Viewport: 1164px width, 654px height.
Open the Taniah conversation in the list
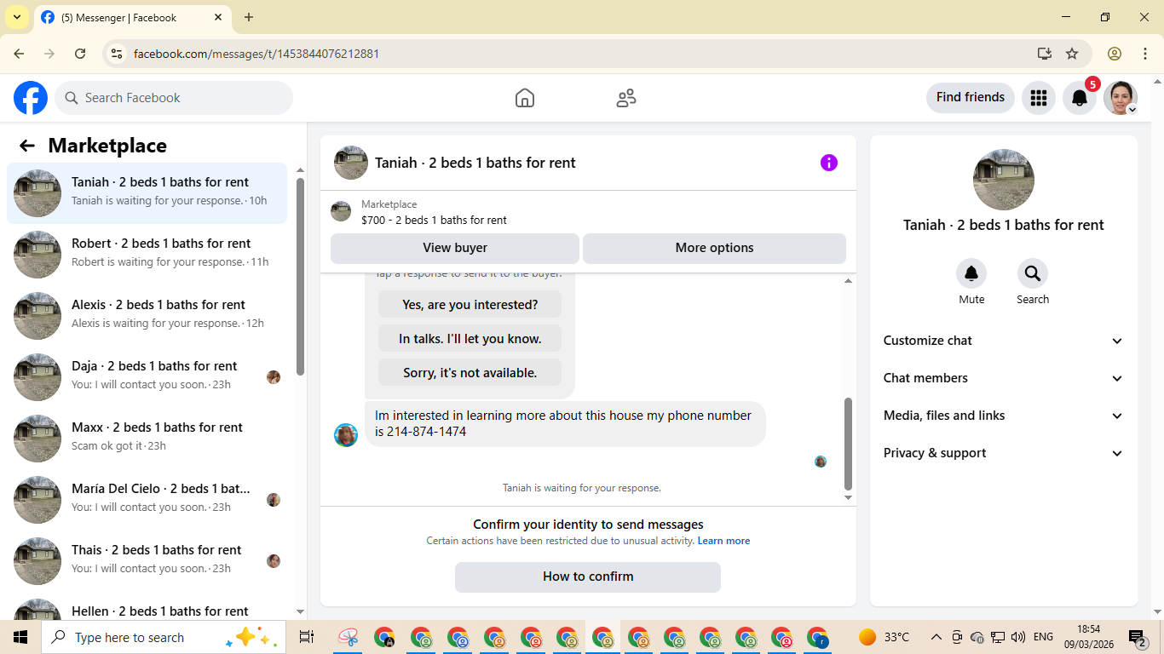tap(147, 193)
